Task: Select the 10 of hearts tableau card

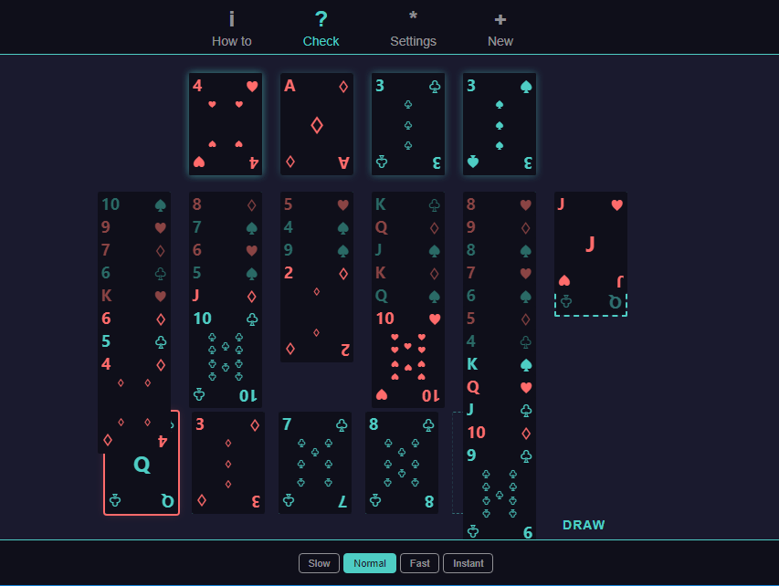Action: coord(408,358)
